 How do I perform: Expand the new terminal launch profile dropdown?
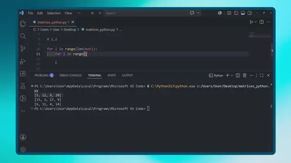(232, 76)
